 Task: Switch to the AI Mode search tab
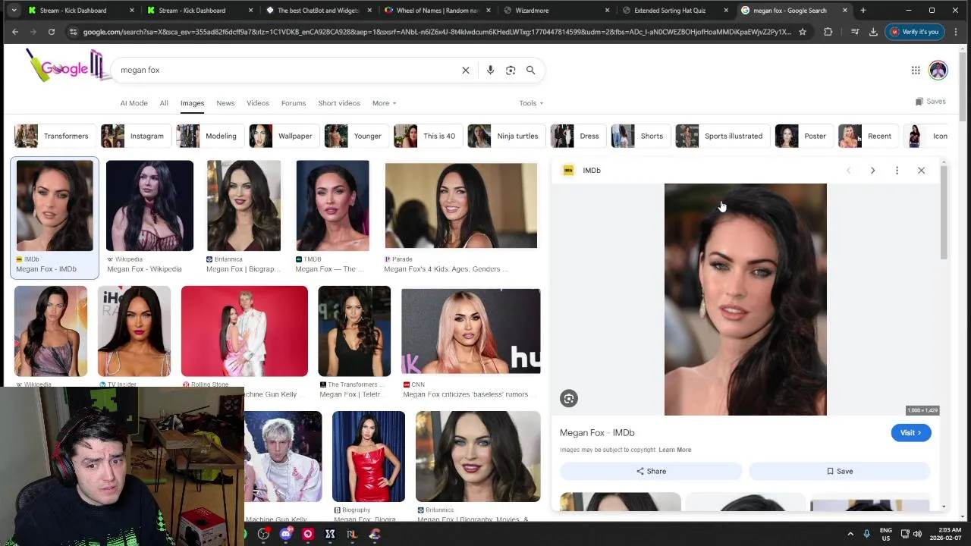(x=134, y=103)
